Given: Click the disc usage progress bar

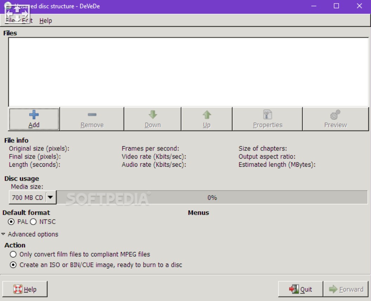Looking at the screenshot, I should point(212,198).
